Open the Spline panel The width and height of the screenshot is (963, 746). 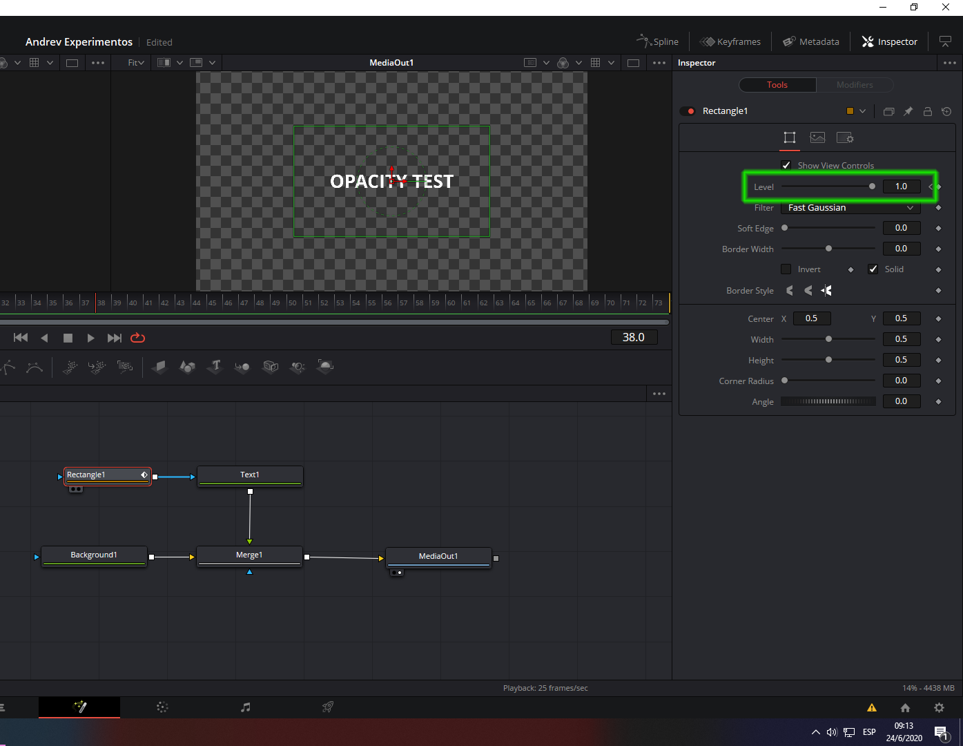(x=657, y=41)
